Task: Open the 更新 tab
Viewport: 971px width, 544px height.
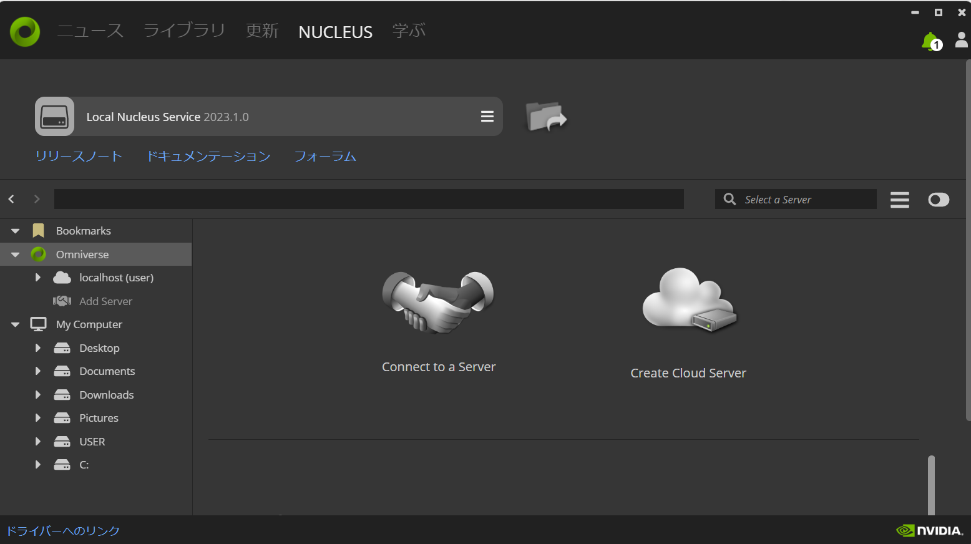Action: (x=262, y=31)
